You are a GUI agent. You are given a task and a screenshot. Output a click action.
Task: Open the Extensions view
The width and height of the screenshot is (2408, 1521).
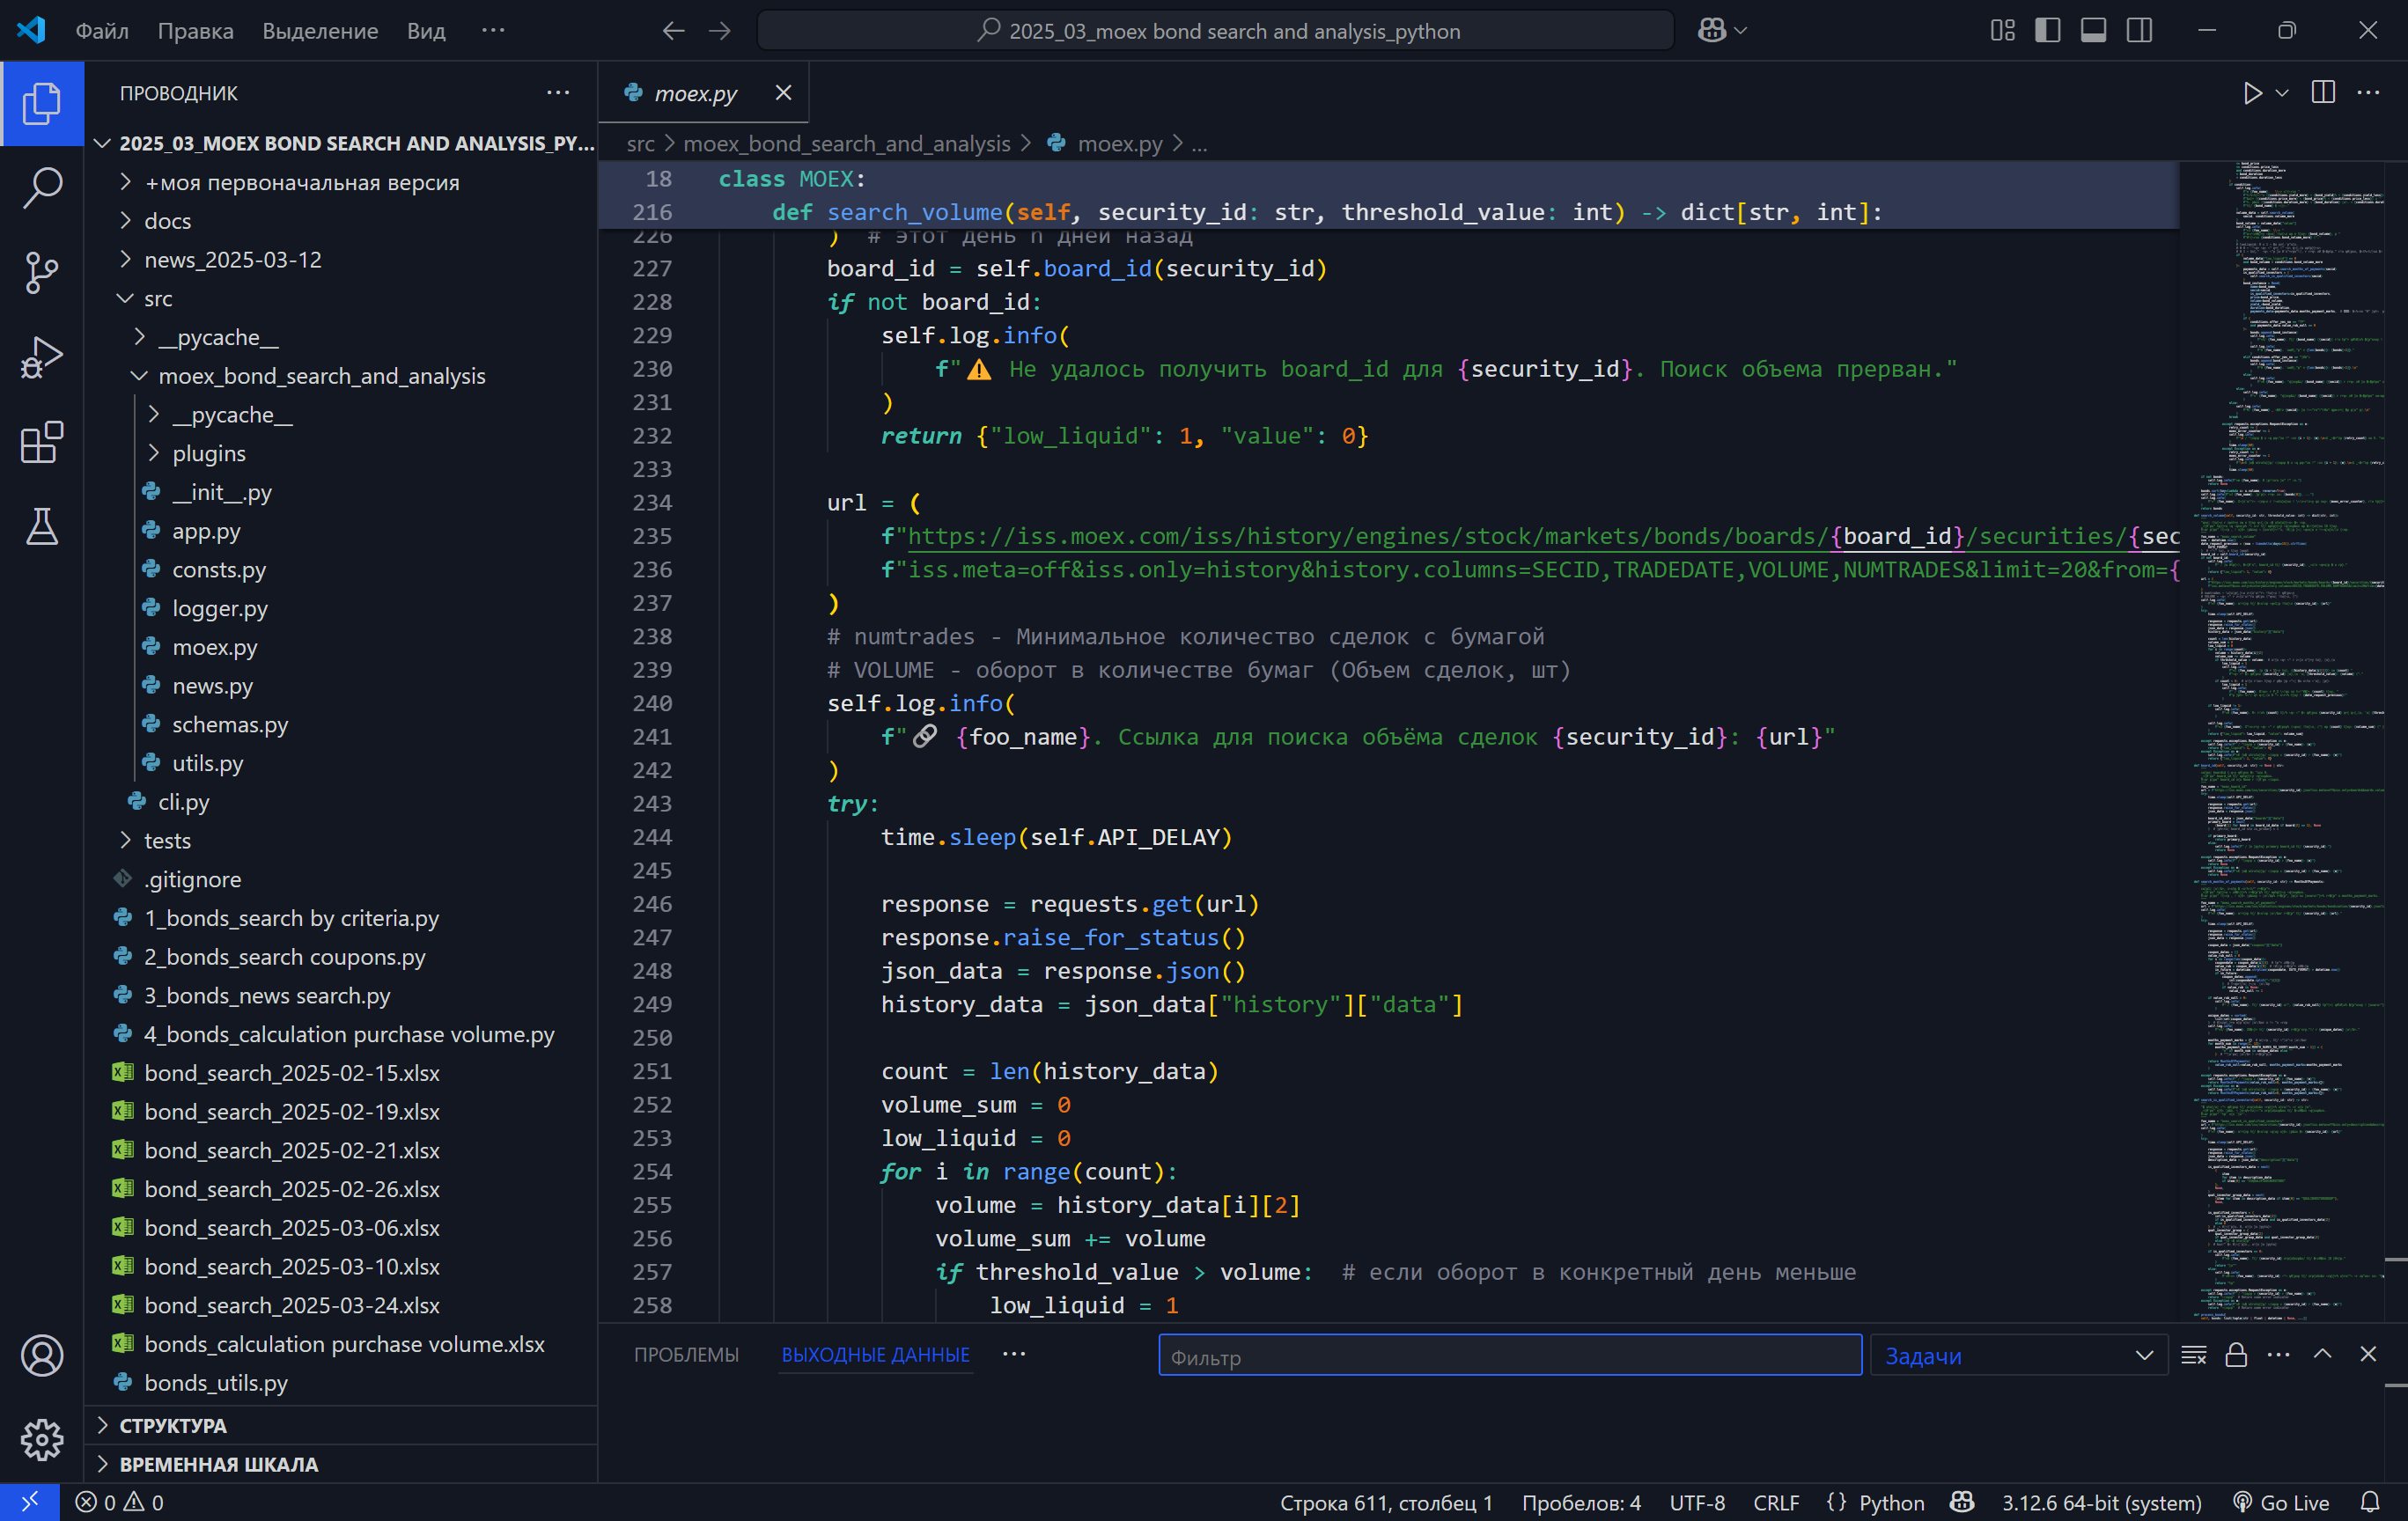tap(41, 442)
